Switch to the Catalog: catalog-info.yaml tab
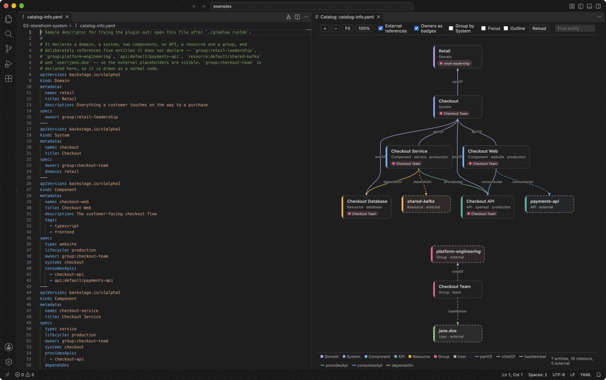 click(347, 17)
